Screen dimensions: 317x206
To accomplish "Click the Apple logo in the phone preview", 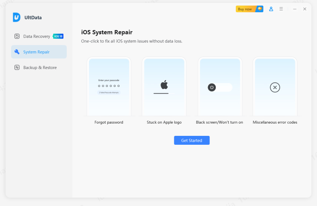I will (x=164, y=85).
